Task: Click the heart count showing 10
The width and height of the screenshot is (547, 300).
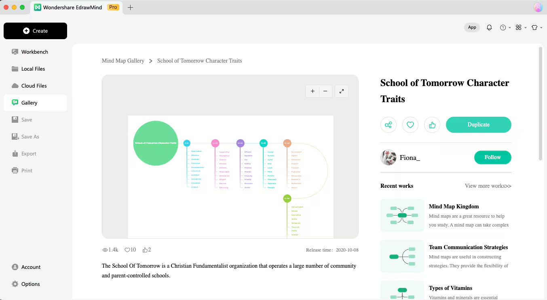Action: 130,250
